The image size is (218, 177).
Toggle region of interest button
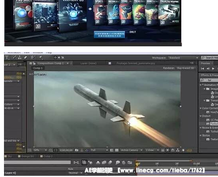click(112, 150)
